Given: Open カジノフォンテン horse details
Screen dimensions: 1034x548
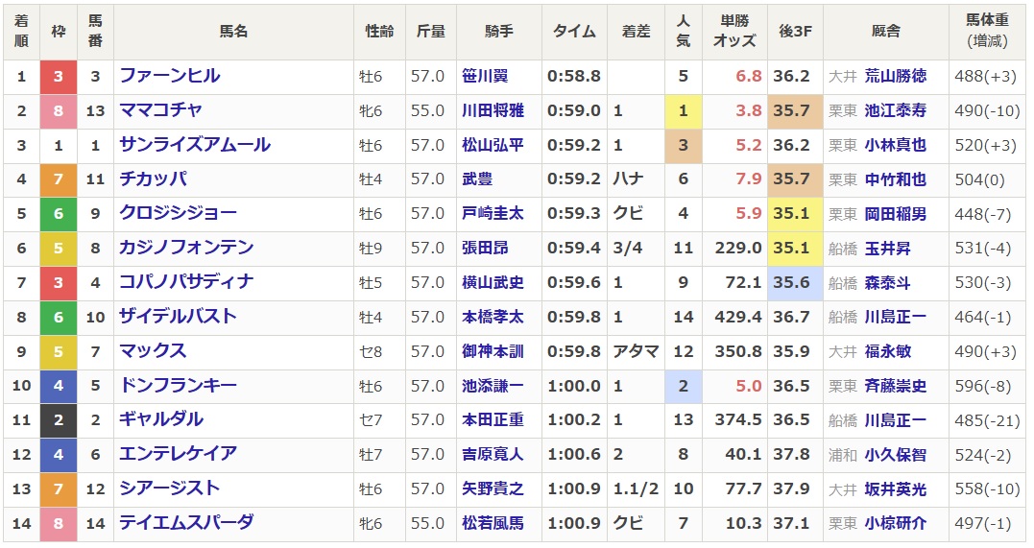Looking at the screenshot, I should pyautogui.click(x=186, y=248).
